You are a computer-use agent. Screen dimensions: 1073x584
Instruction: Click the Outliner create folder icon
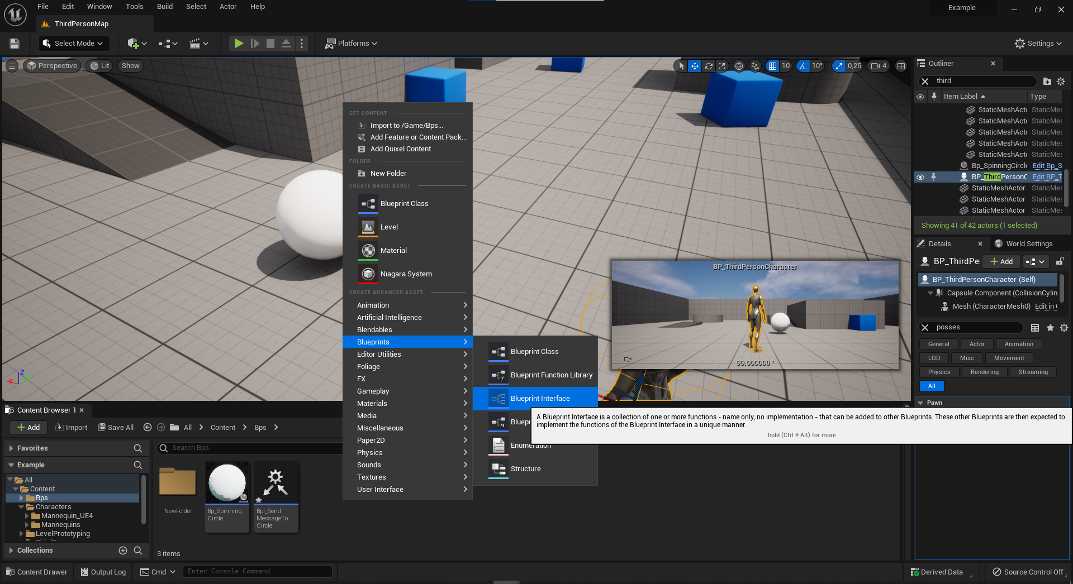coord(1047,82)
